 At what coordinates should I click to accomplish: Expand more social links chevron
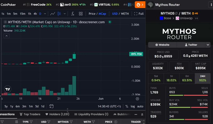(x=208, y=45)
